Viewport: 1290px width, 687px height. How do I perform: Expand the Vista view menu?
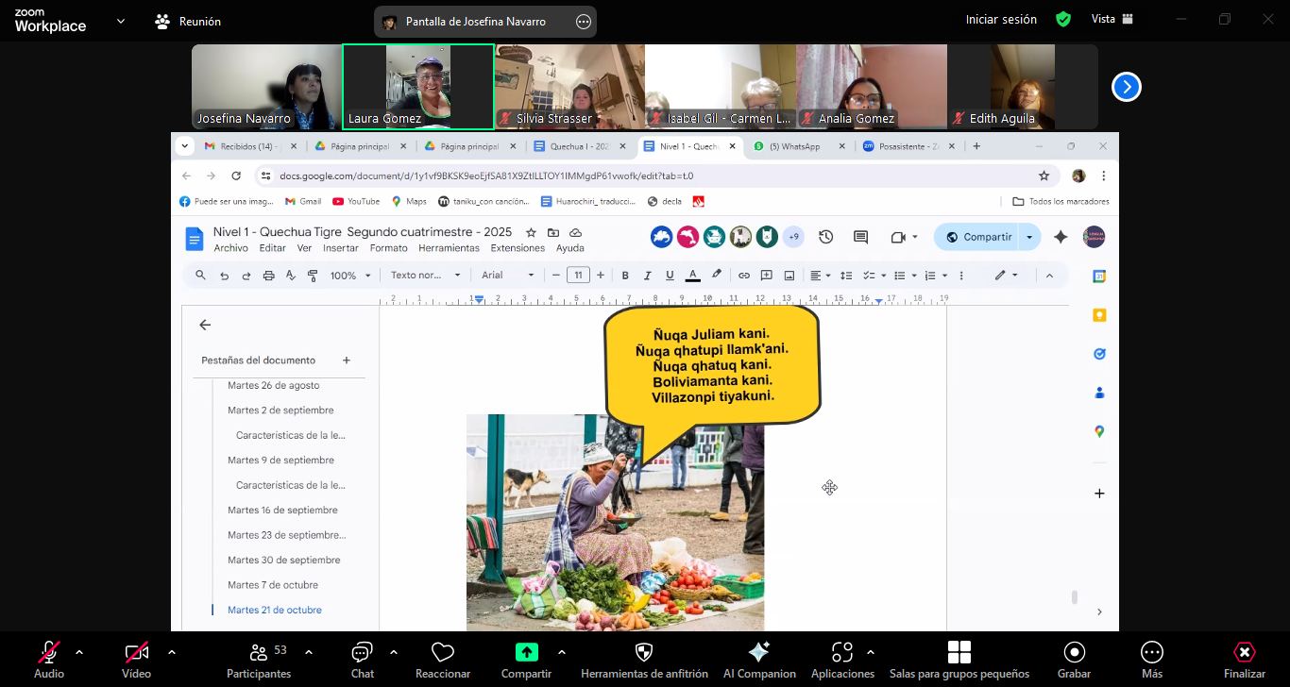(1112, 20)
